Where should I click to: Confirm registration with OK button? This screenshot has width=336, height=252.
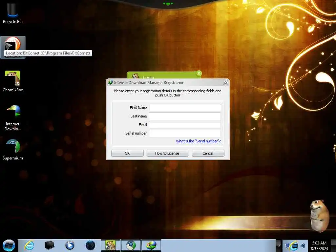127,153
